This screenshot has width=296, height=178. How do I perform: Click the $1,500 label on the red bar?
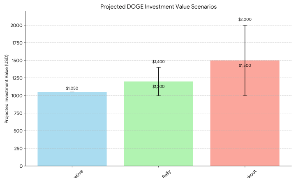[x=245, y=66]
